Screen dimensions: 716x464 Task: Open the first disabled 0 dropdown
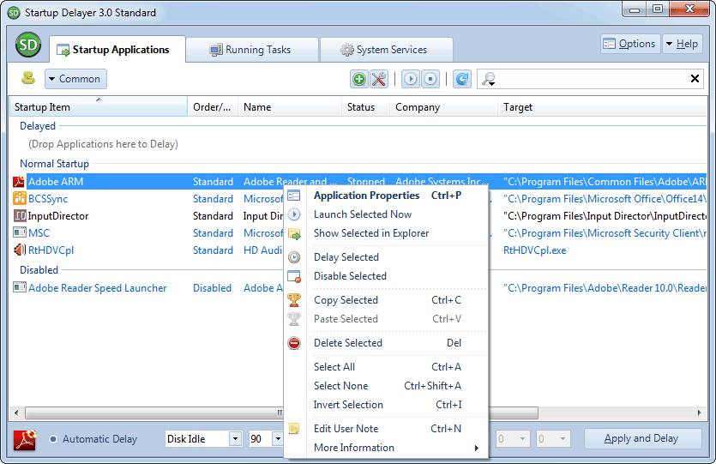(523, 439)
